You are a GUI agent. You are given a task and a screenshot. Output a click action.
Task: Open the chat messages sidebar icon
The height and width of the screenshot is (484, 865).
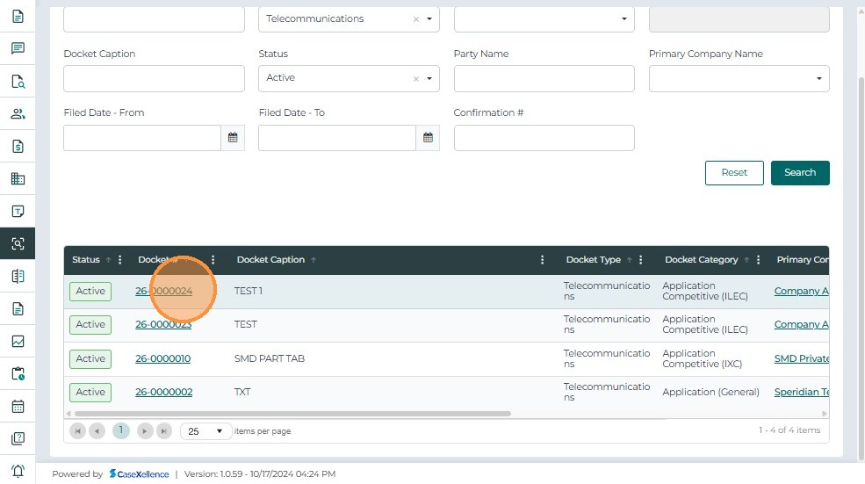pos(18,48)
